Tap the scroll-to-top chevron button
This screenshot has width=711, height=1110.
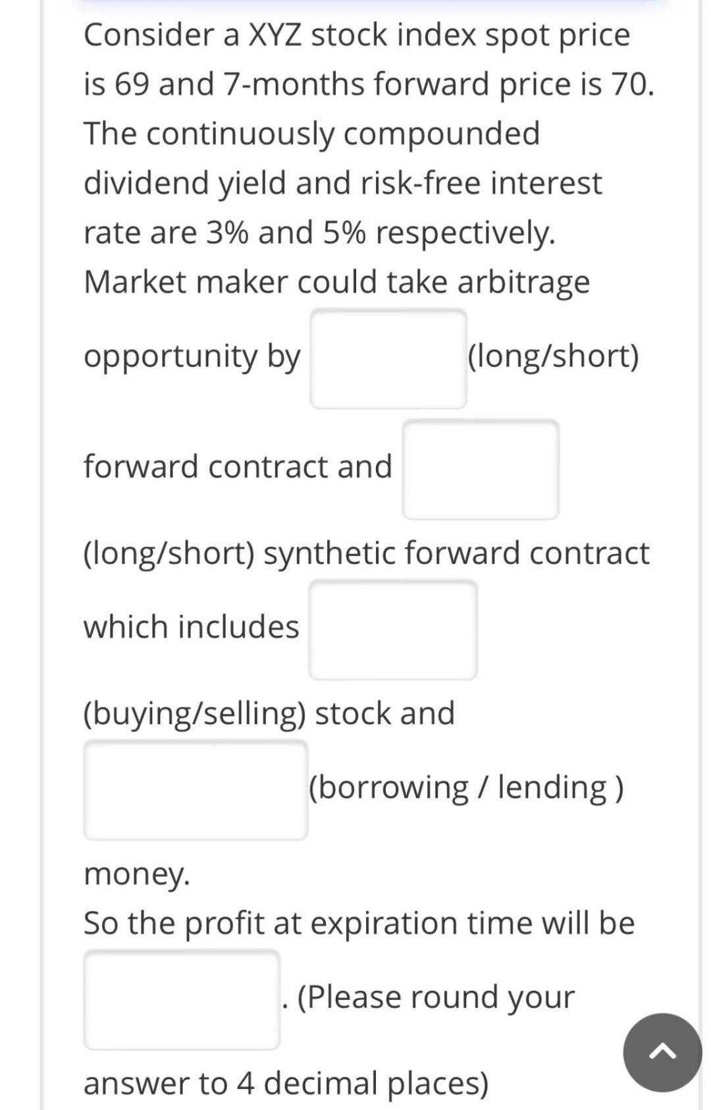(662, 1052)
